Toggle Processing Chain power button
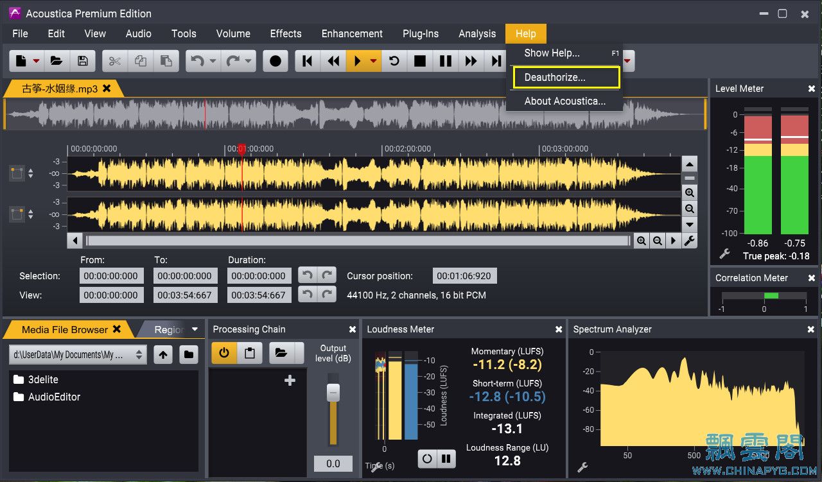This screenshot has height=482, width=822. coord(224,352)
